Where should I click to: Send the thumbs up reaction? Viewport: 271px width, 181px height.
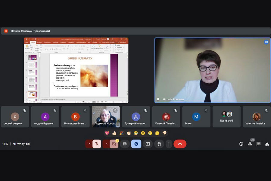(x=114, y=133)
